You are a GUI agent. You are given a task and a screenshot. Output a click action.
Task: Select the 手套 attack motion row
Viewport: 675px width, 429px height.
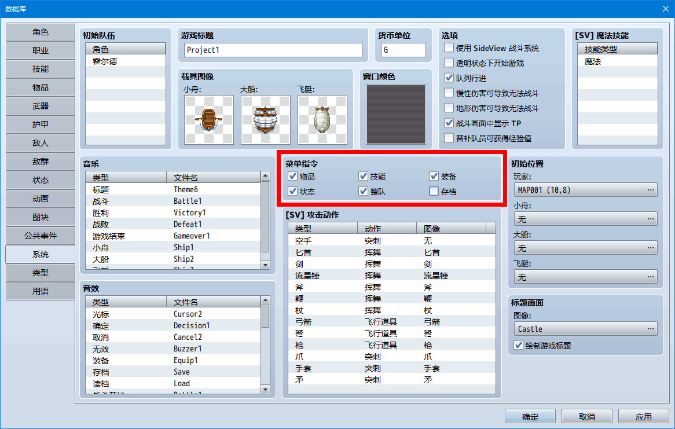click(x=392, y=368)
